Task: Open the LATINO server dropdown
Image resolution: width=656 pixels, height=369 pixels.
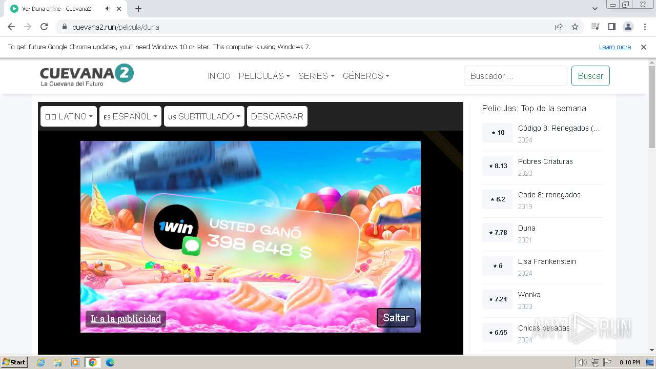Action: click(69, 116)
